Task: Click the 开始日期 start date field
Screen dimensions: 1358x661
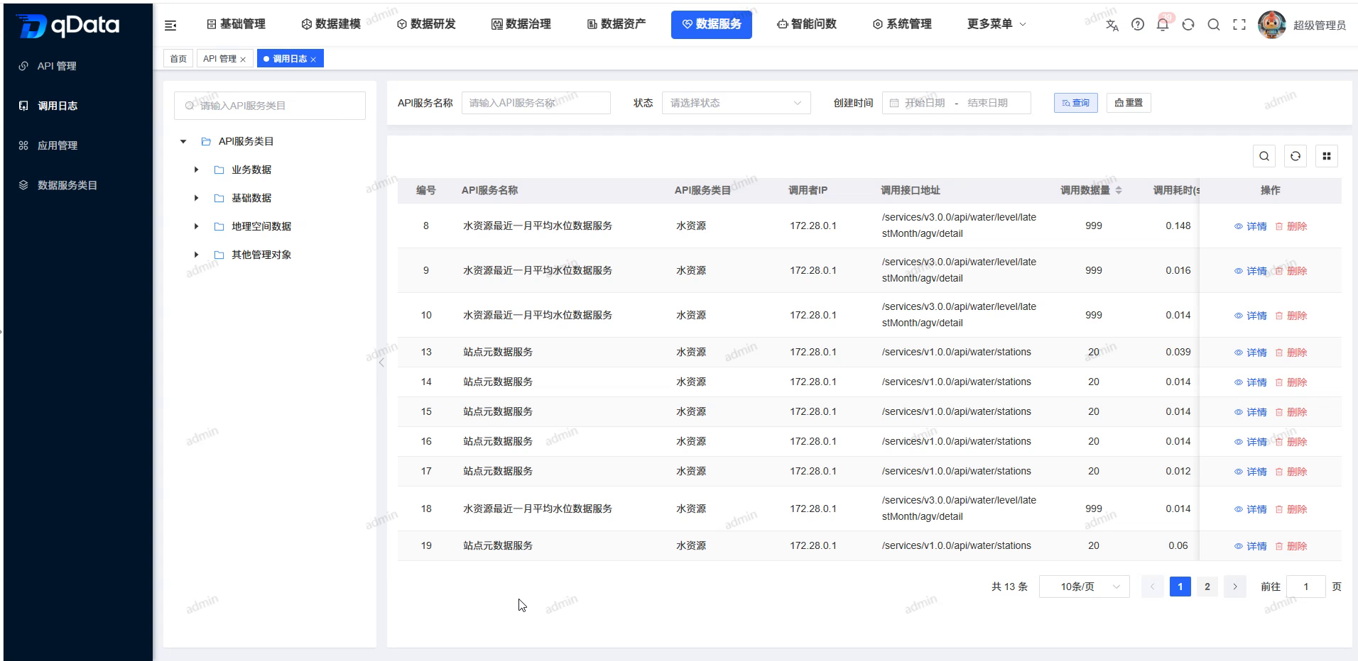Action: [925, 103]
